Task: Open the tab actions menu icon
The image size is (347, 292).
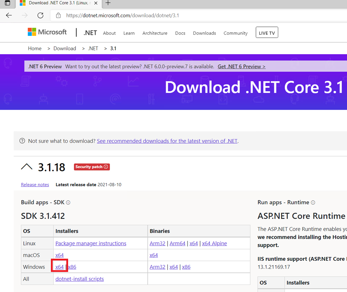Action: [7, 3]
